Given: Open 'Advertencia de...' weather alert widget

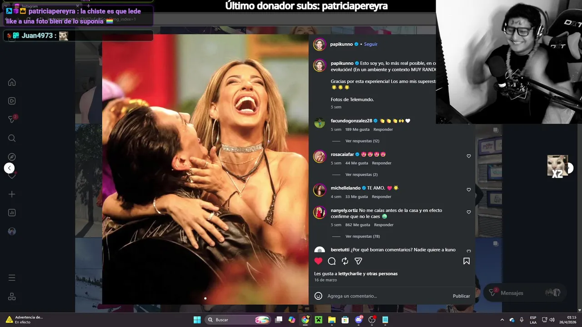Looking at the screenshot, I should 24,320.
